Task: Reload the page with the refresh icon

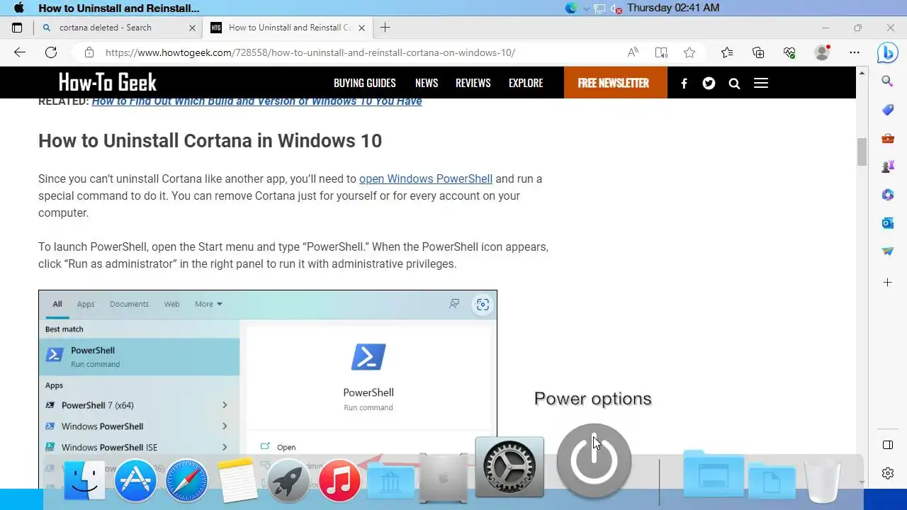Action: 51,52
